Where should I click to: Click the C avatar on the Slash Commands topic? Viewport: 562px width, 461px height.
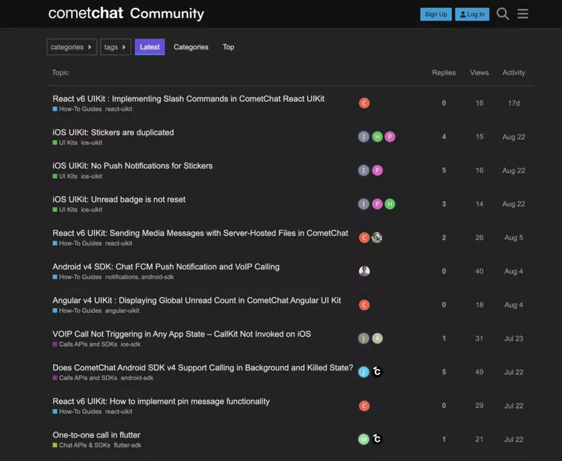click(x=364, y=102)
